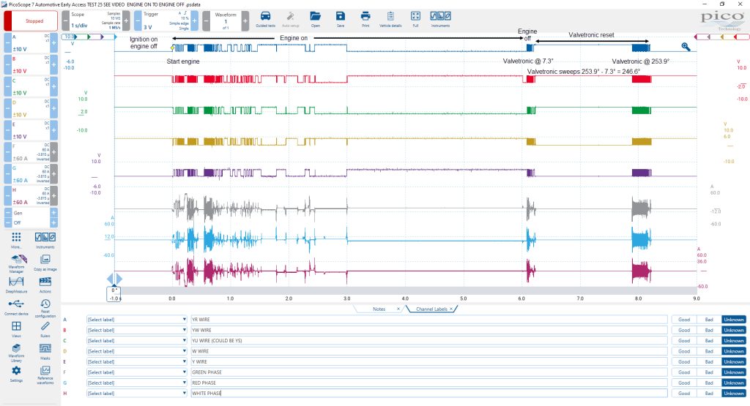The height and width of the screenshot is (406, 750).
Task: Expand channel A Select label dropdown
Action: point(137,320)
